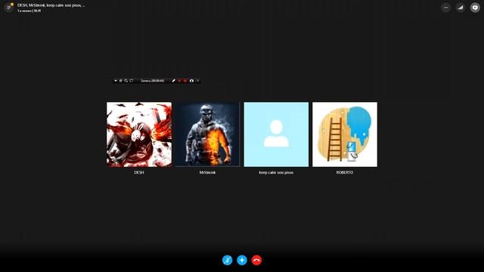Click the keep calm sosi pisos label
The width and height of the screenshot is (484, 272).
(x=276, y=172)
